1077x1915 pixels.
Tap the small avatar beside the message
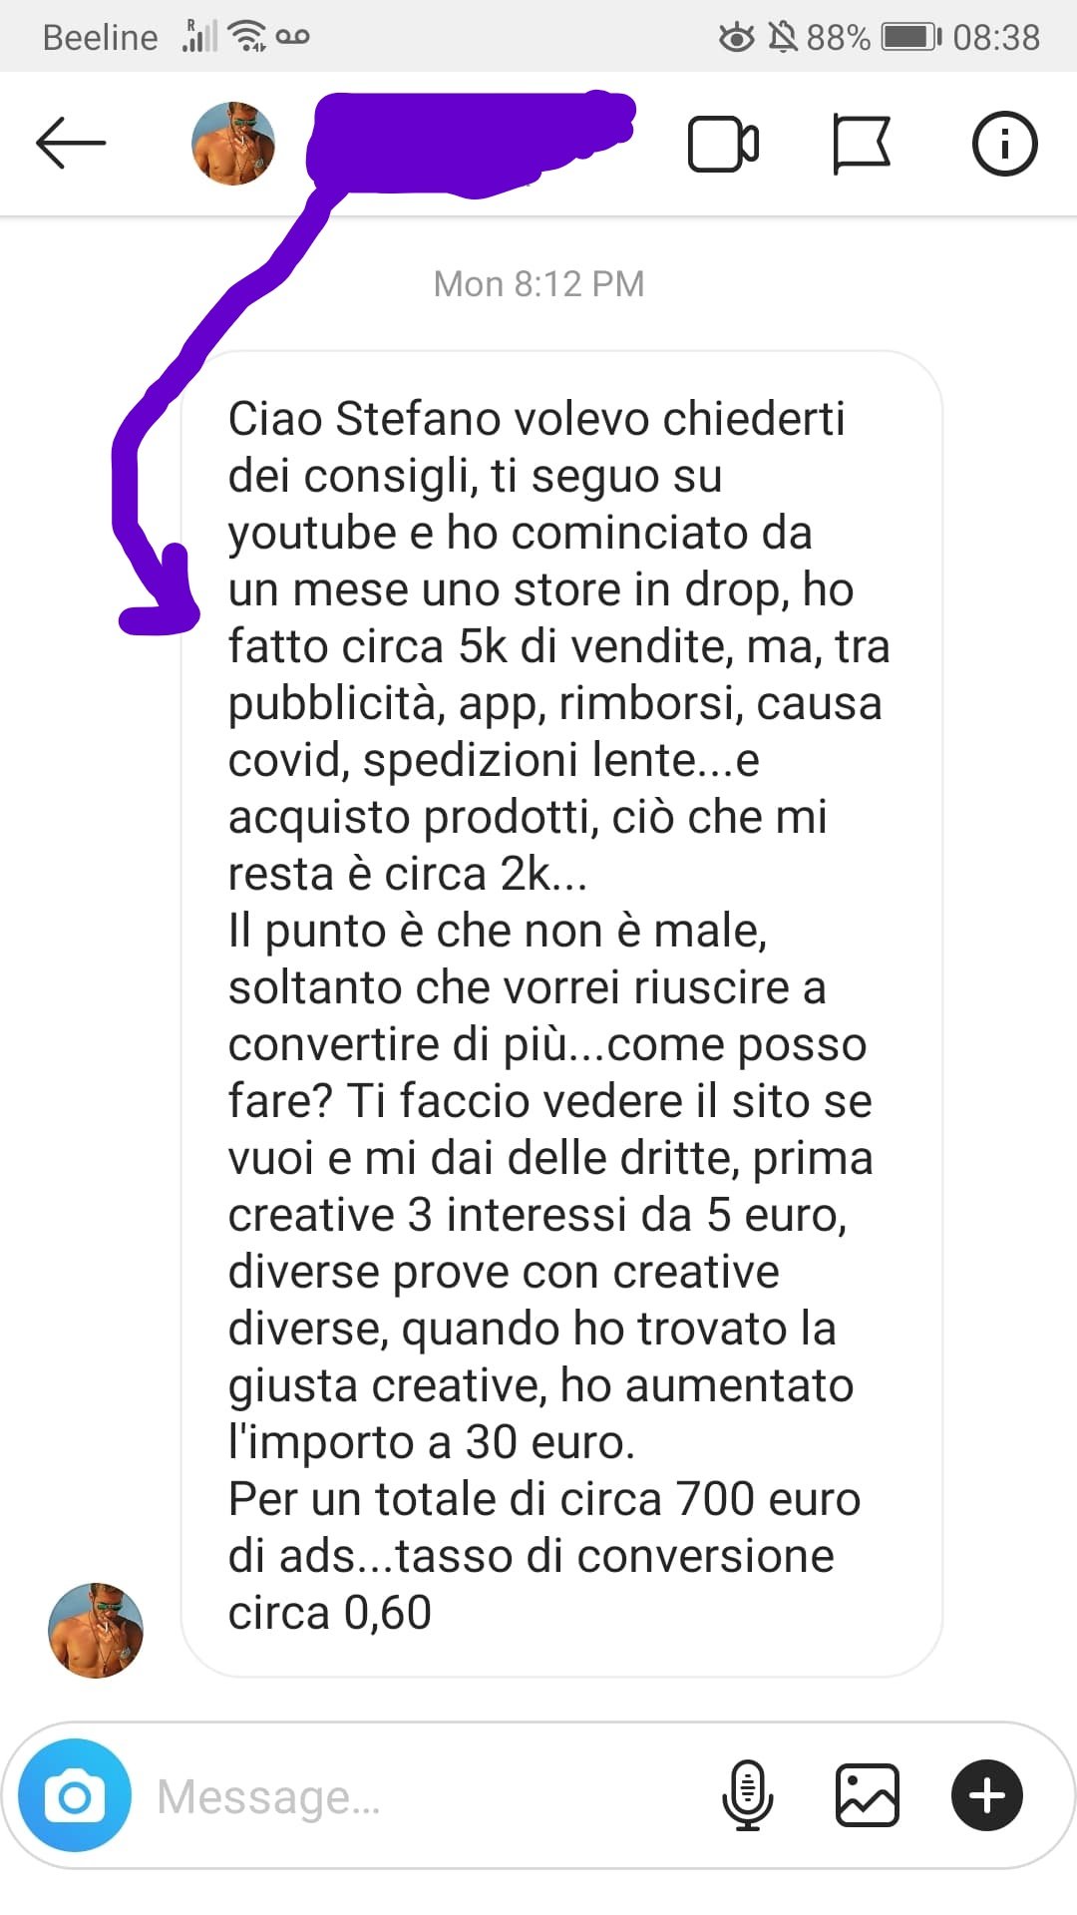96,1630
